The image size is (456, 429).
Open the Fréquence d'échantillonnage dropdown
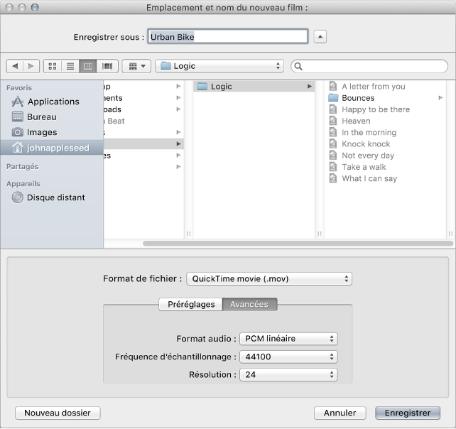[288, 357]
